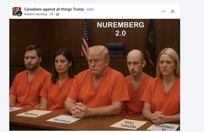Join the group via the Join link
The image size is (204, 132).
tap(90, 9)
